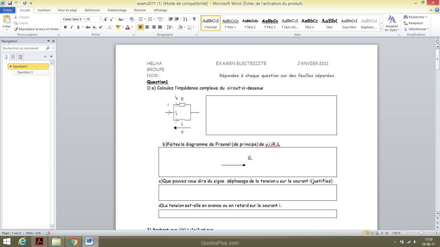Go to the next heading with the down arrow
Viewport: 440px width, 247px height.
[52, 57]
